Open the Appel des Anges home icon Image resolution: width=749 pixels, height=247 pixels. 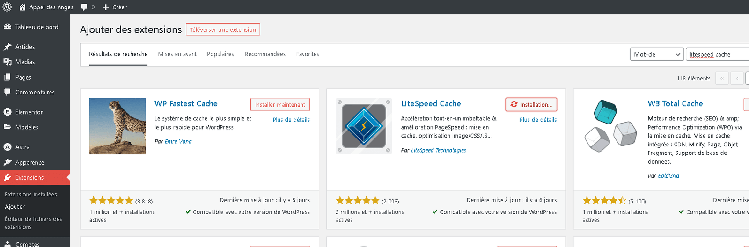(22, 7)
